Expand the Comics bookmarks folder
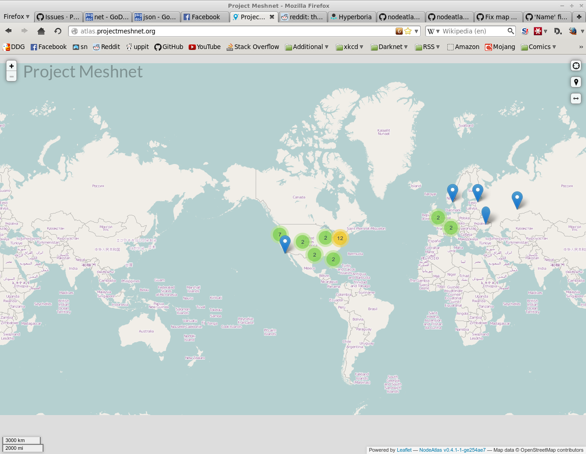The width and height of the screenshot is (586, 454). tap(538, 47)
